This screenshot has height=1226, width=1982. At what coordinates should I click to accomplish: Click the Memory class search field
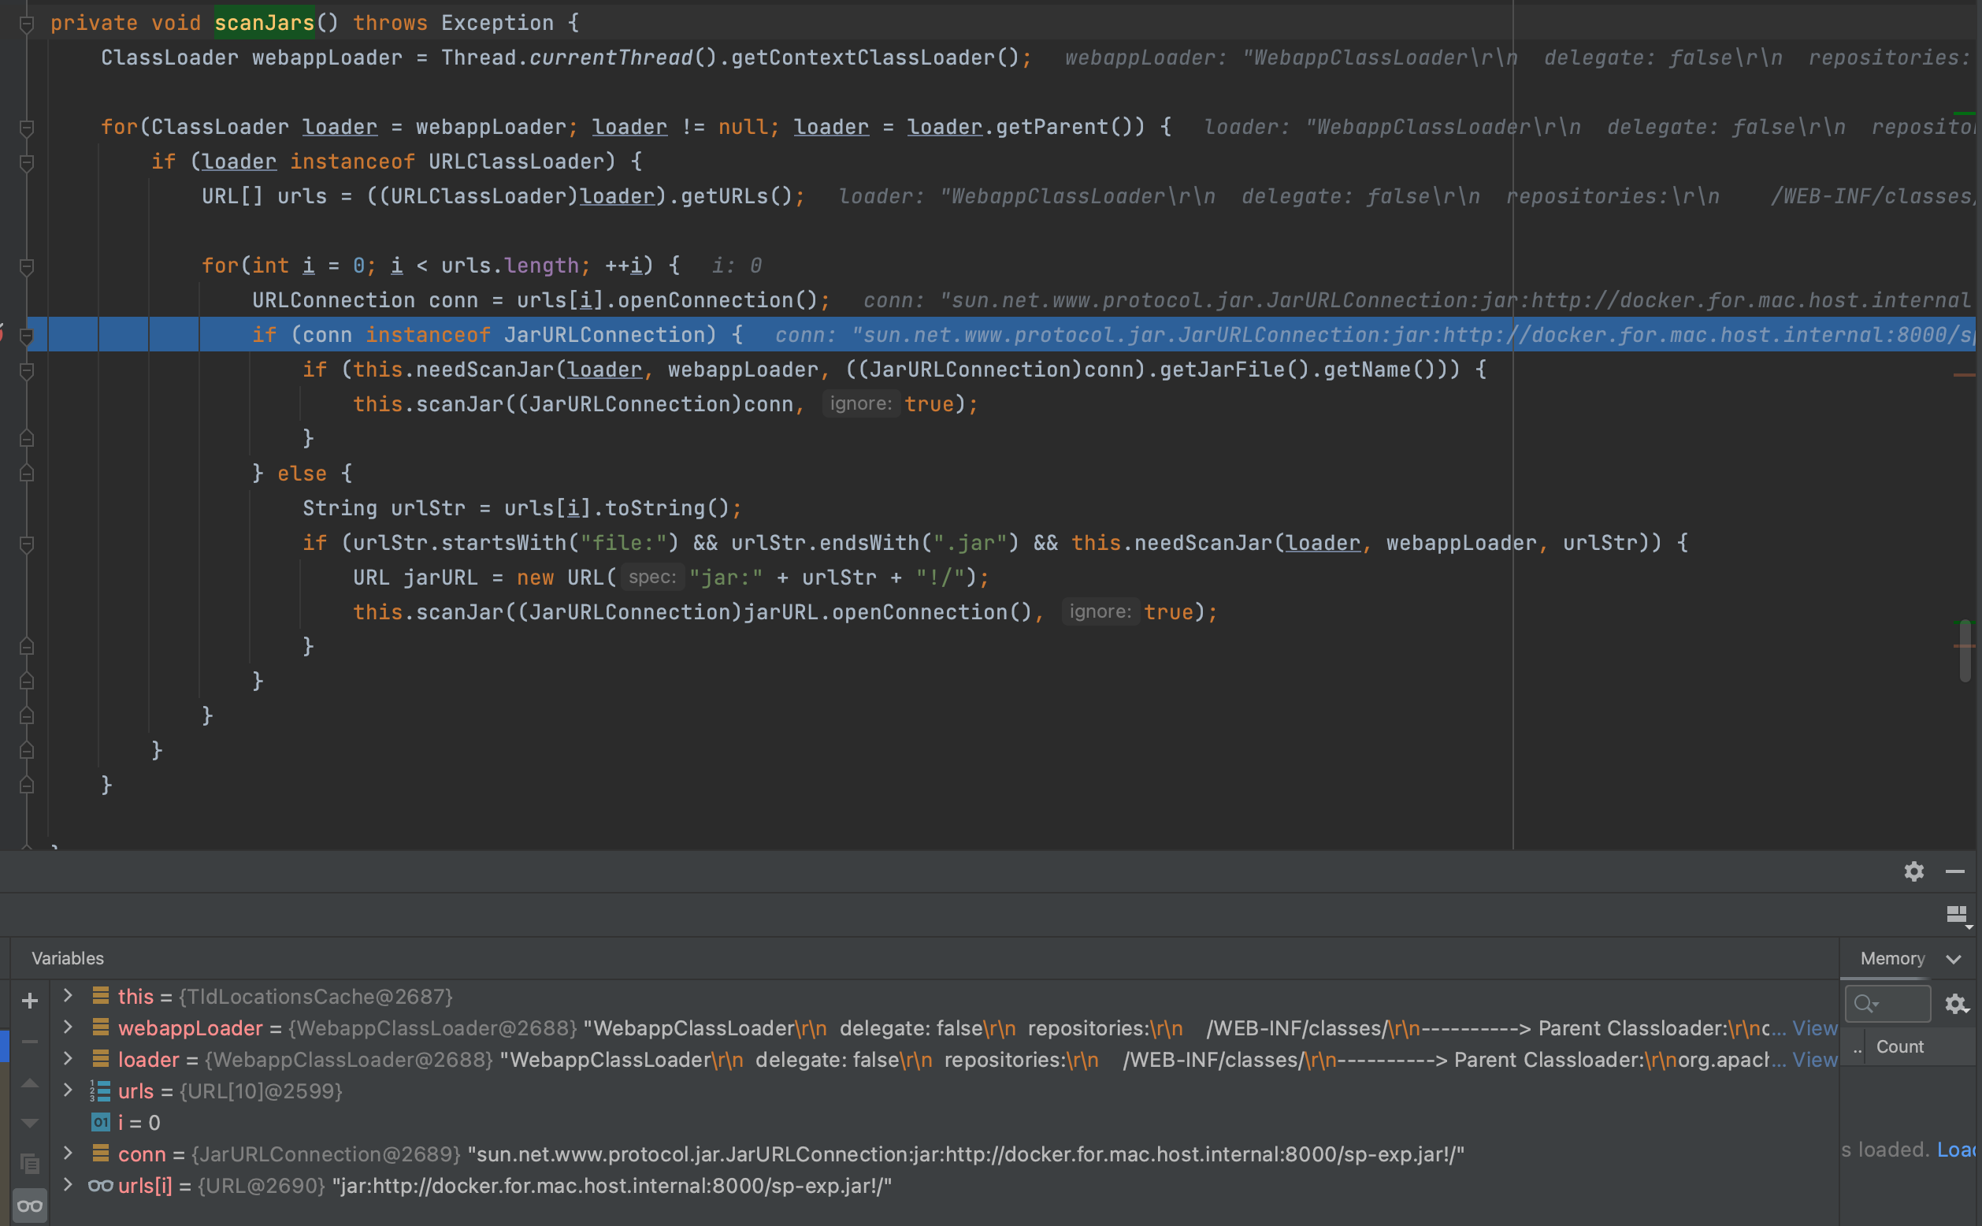pos(1888,1004)
